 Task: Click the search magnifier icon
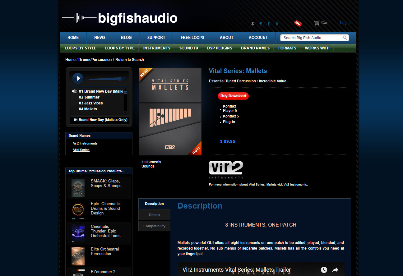345,38
